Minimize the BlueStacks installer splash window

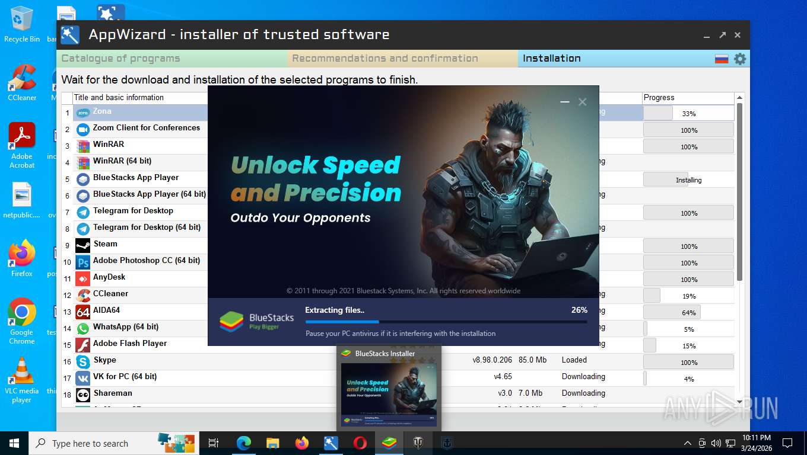pyautogui.click(x=564, y=102)
